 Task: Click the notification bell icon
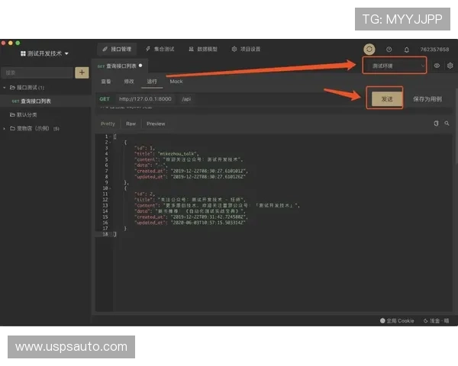click(406, 50)
